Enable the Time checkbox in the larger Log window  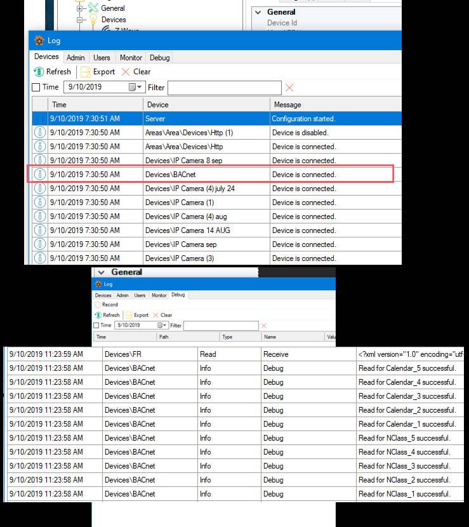pyautogui.click(x=36, y=88)
